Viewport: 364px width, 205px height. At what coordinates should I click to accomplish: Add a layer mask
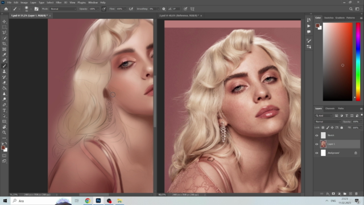point(333,194)
